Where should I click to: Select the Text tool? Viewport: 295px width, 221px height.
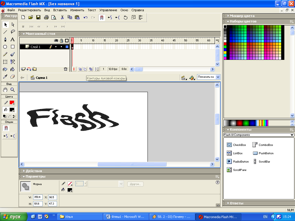[x=13, y=39]
